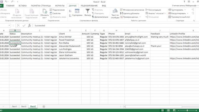Undo the last action in the quick access toolbar
The width and height of the screenshot is (199, 112).
tap(6, 2)
